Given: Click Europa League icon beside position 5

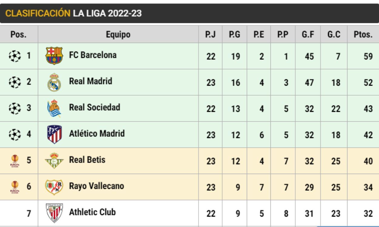Looking at the screenshot, I should [x=15, y=161].
